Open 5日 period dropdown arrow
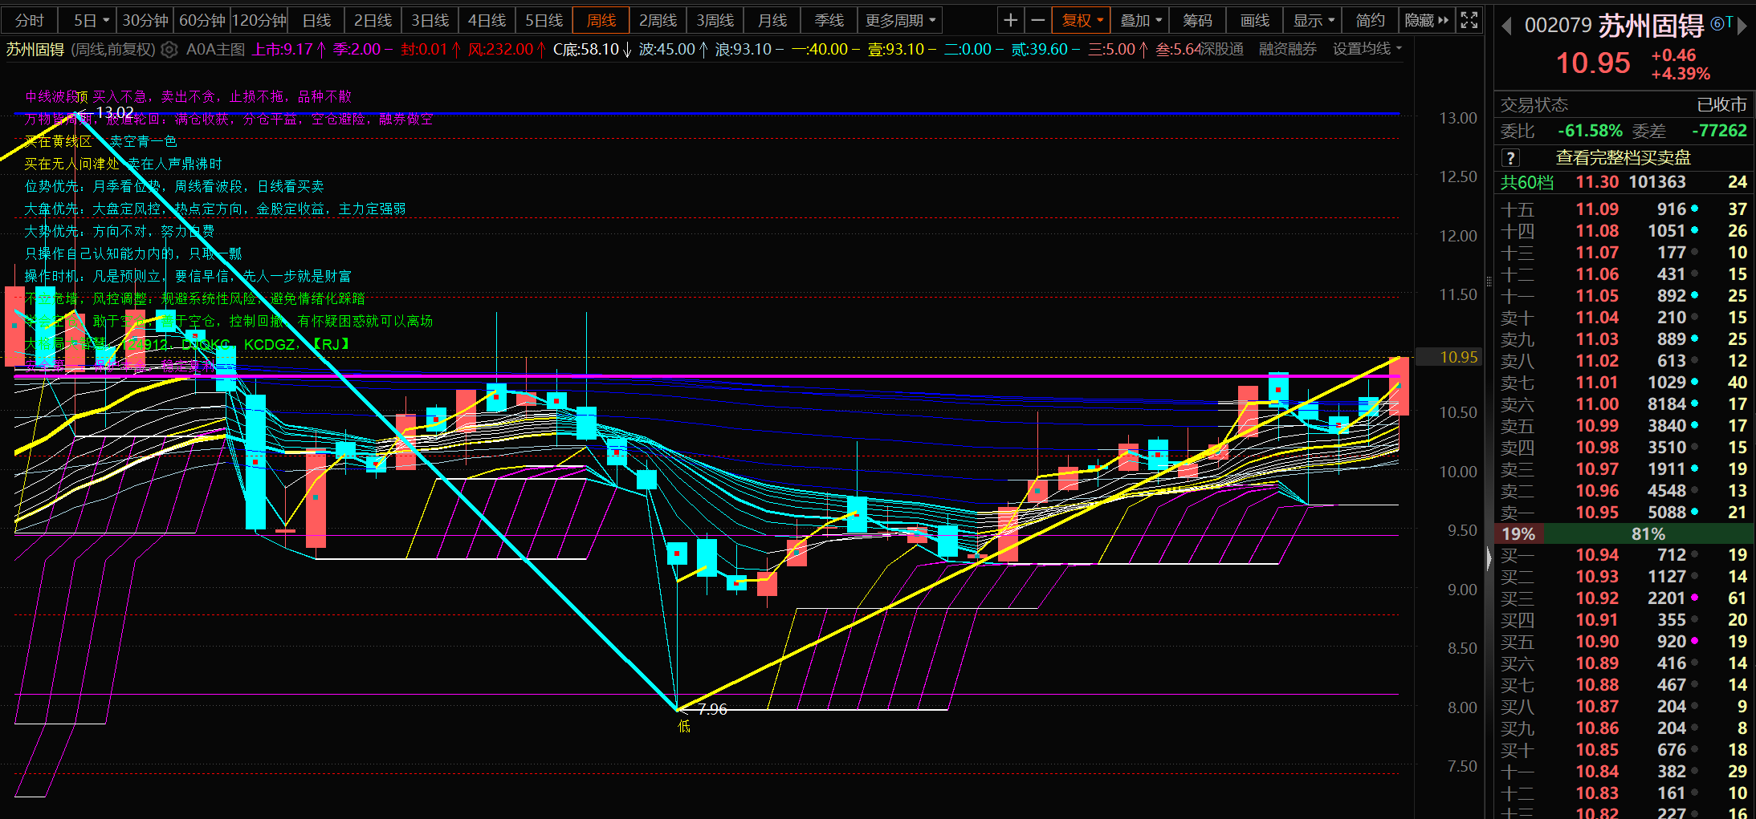1756x819 pixels. (x=106, y=20)
